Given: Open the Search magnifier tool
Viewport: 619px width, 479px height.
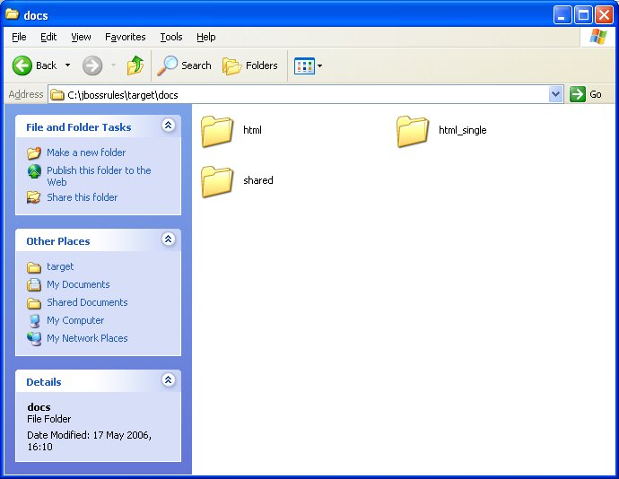Looking at the screenshot, I should pos(184,65).
